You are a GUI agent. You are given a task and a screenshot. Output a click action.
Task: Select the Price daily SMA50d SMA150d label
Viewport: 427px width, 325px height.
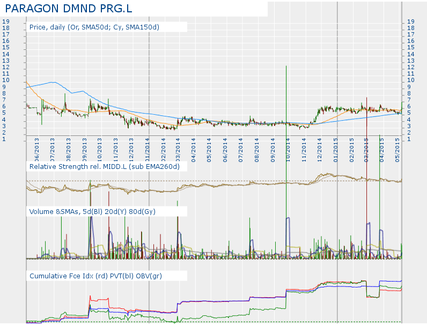[x=94, y=27]
